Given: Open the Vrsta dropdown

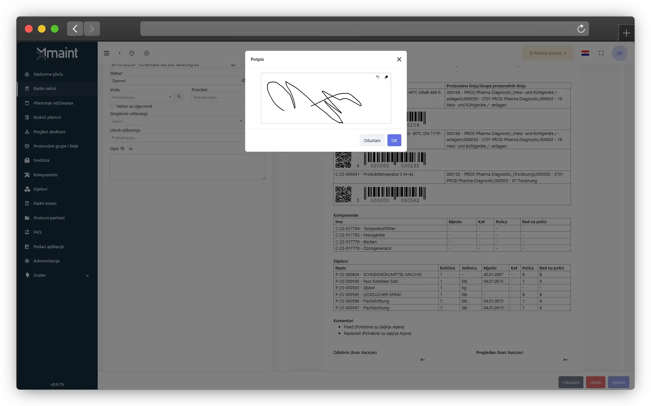Looking at the screenshot, I should coord(142,97).
